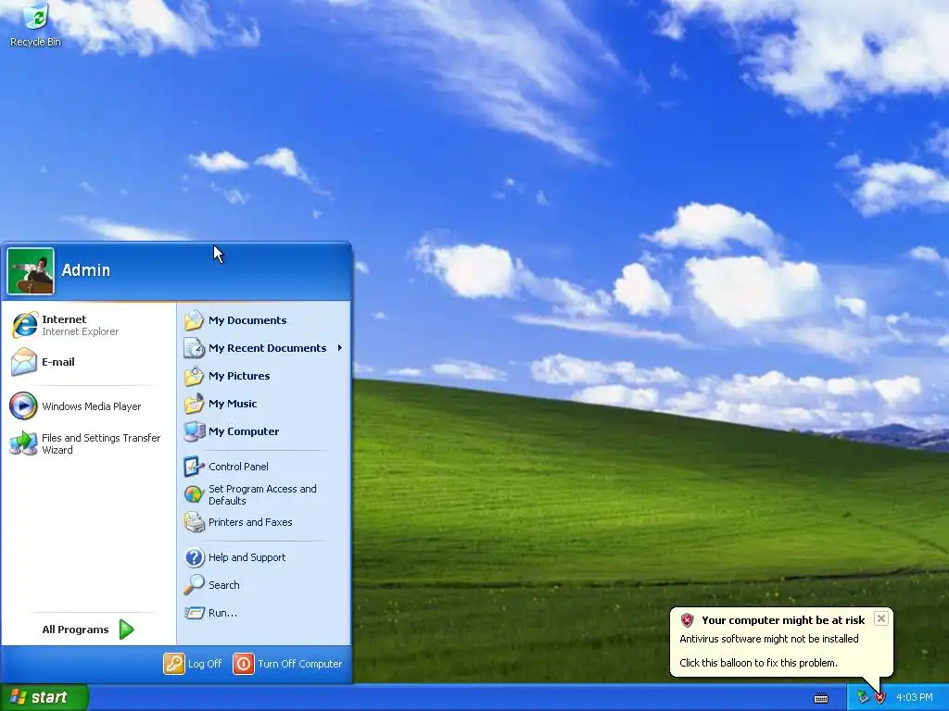
Task: Click the Turn Off Computer text
Action: 300,663
